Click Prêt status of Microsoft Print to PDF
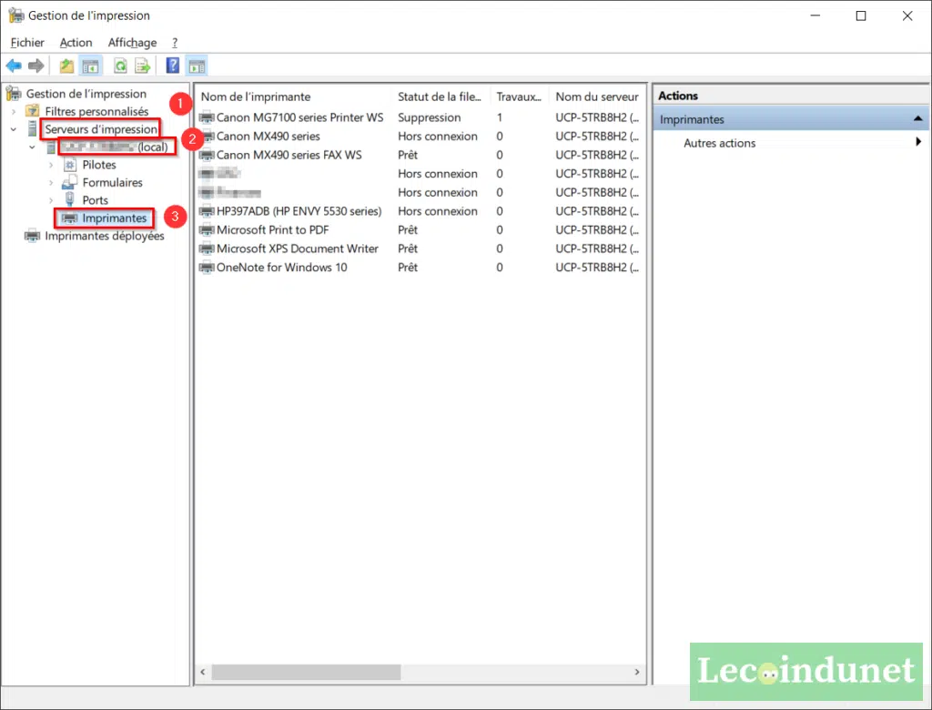The height and width of the screenshot is (710, 932). (408, 230)
